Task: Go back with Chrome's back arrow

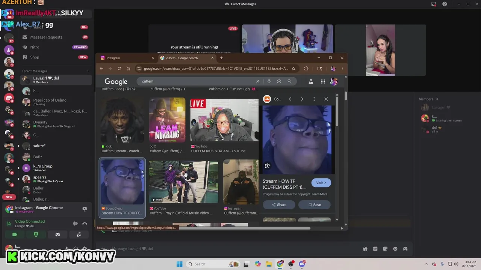Action: coord(101,69)
